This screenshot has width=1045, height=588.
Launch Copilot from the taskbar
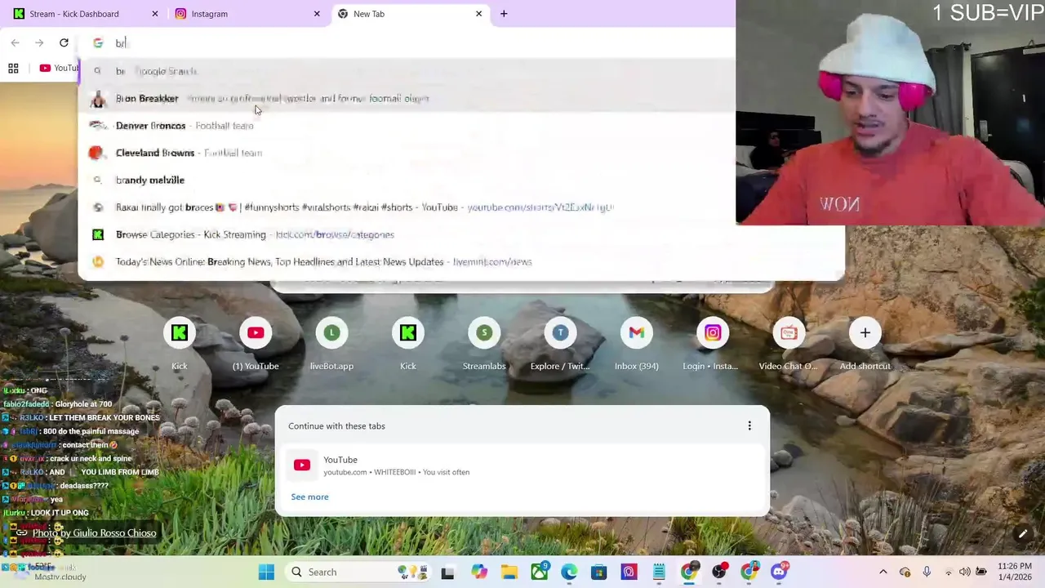(478, 572)
